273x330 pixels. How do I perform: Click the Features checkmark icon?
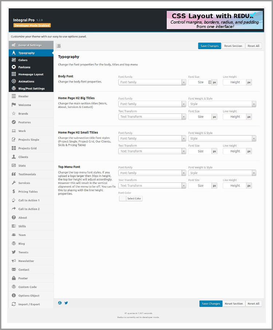pos(14,122)
